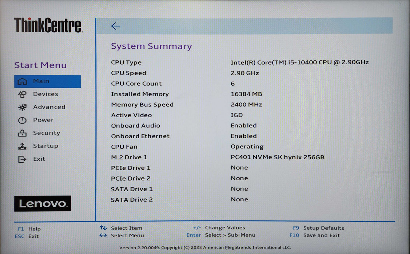Click F10 Save and Exit
The image size is (410, 254).
(x=315, y=235)
